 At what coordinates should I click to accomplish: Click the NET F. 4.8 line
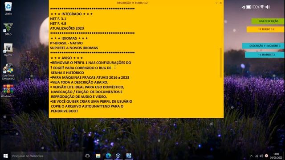58,24
